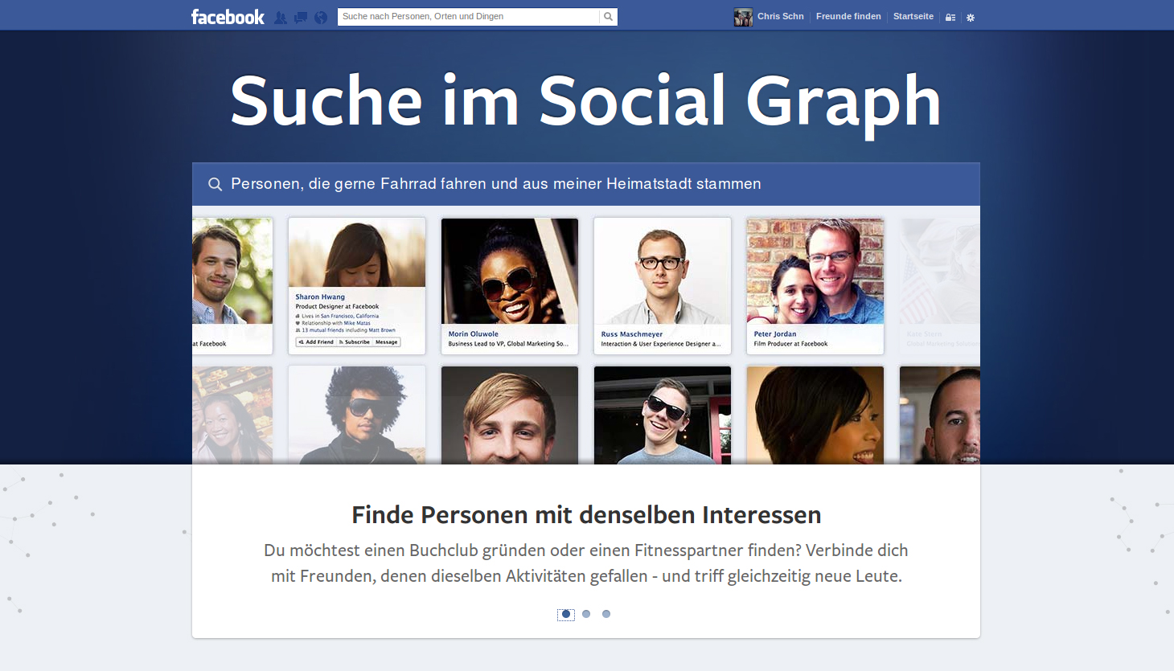
Task: Open photo of man with afro and sunglasses
Action: click(357, 415)
